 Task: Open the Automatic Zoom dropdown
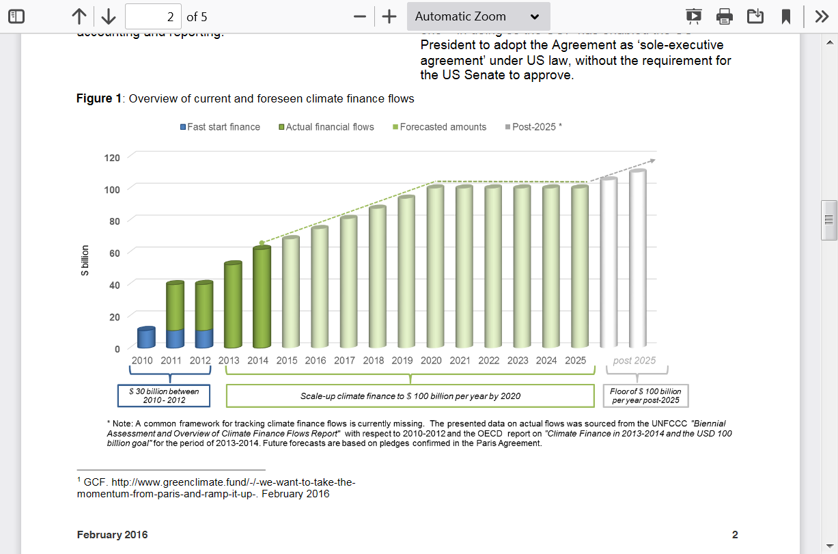[x=478, y=16]
